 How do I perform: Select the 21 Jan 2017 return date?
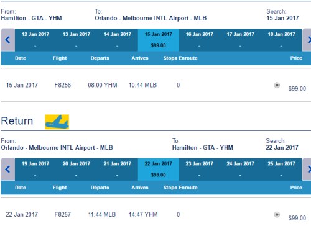click(x=118, y=169)
